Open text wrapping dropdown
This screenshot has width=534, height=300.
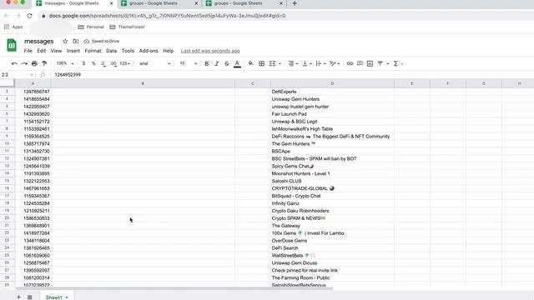click(320, 63)
